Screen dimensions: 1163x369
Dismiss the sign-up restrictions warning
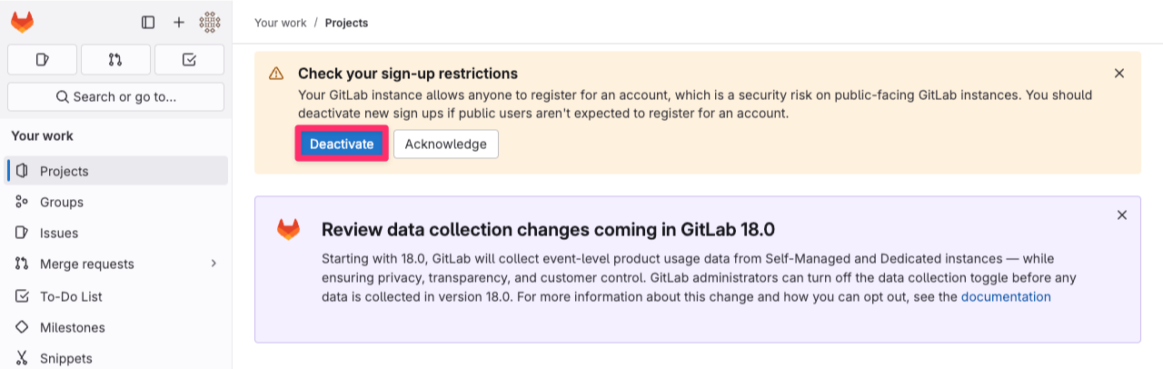pyautogui.click(x=1119, y=74)
